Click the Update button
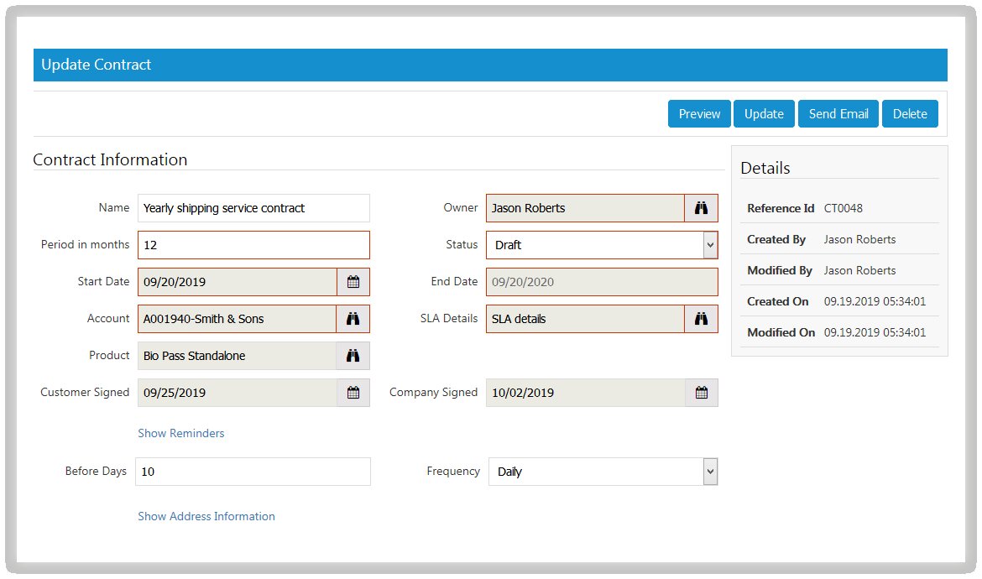982x579 pixels. tap(764, 114)
